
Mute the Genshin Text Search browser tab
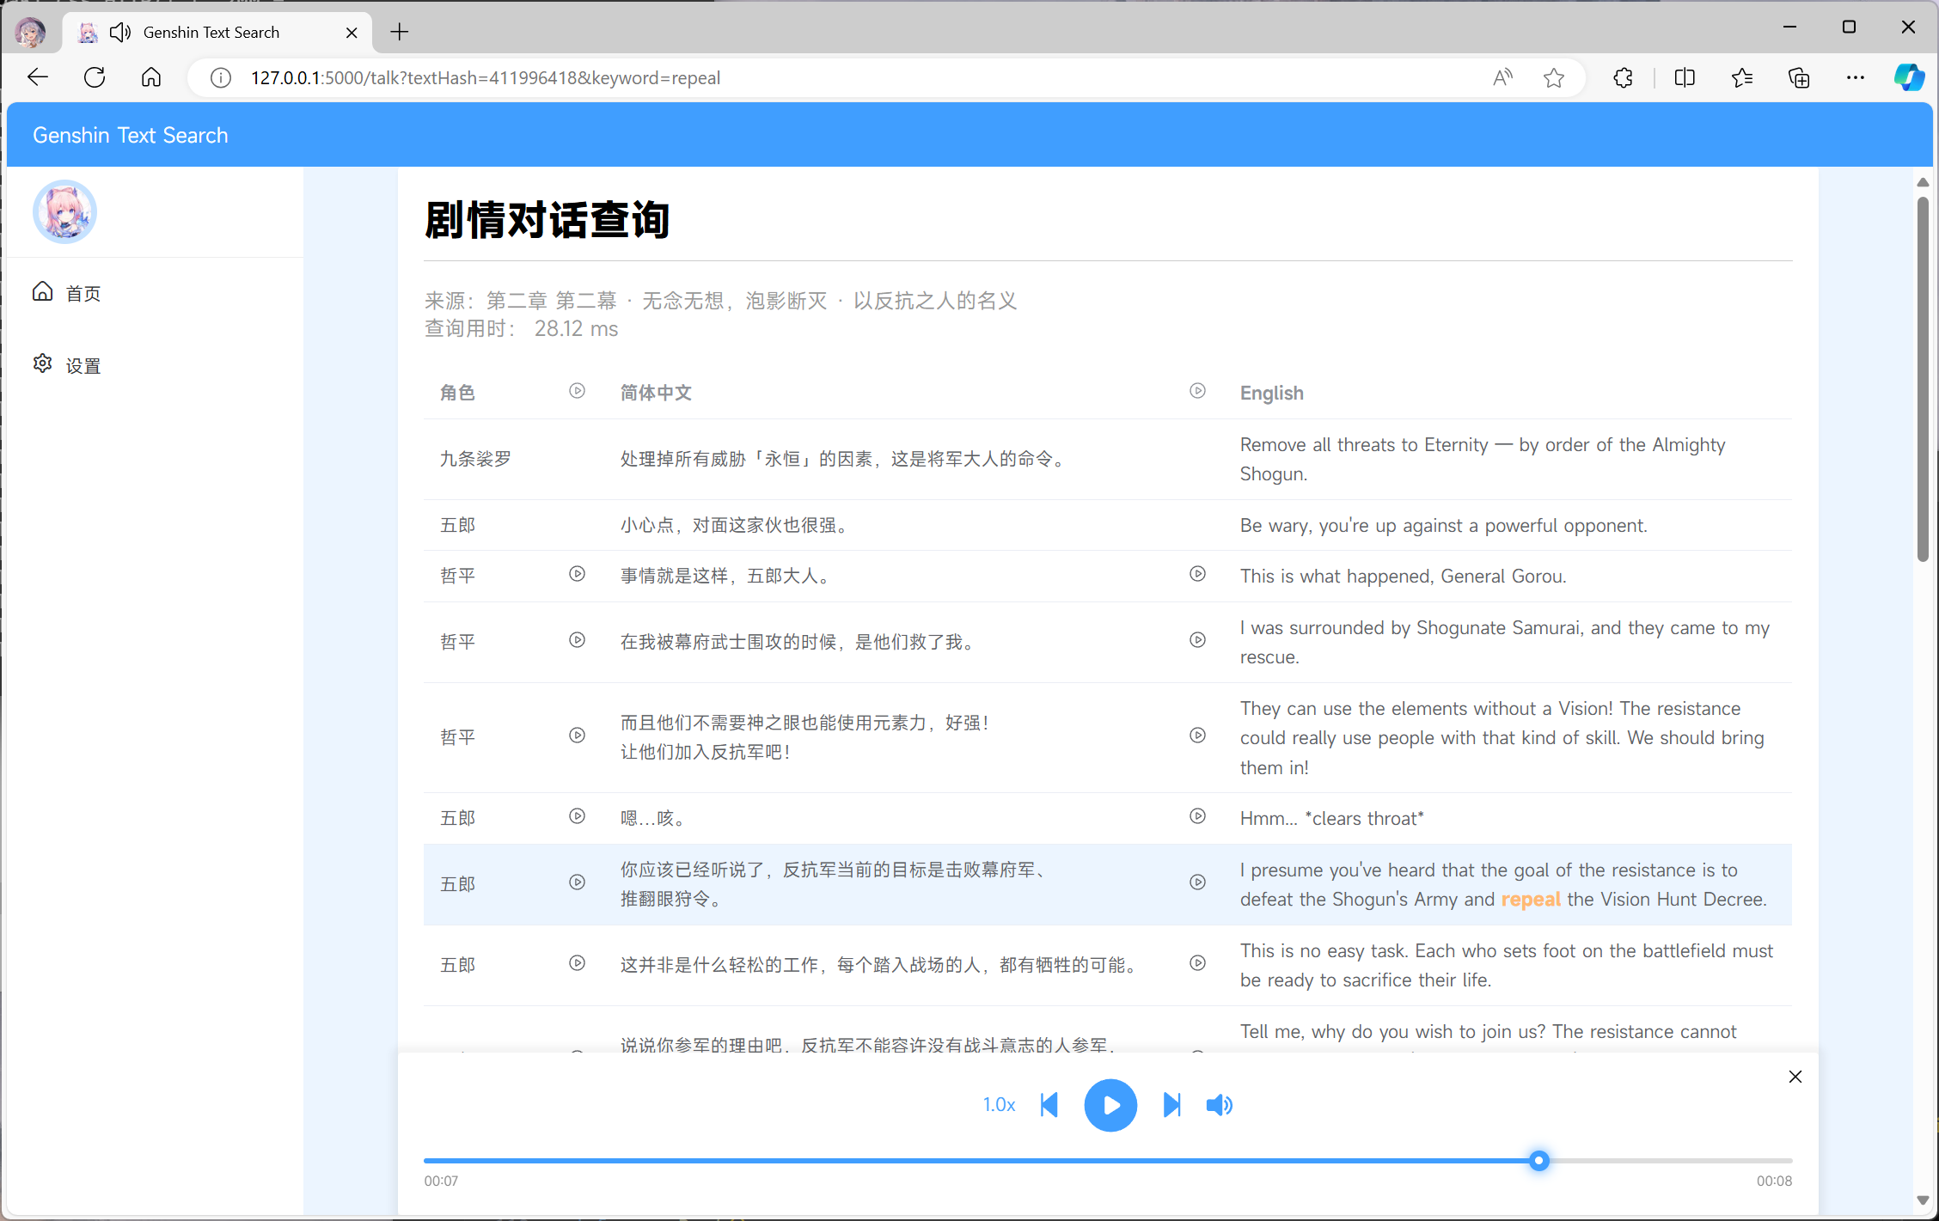click(120, 33)
